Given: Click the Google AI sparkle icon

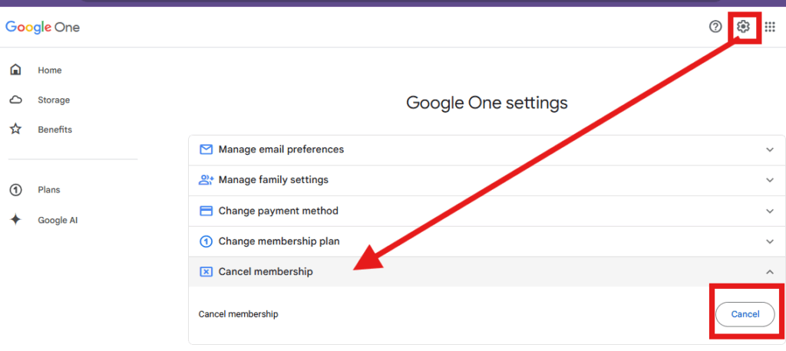Looking at the screenshot, I should click(16, 220).
